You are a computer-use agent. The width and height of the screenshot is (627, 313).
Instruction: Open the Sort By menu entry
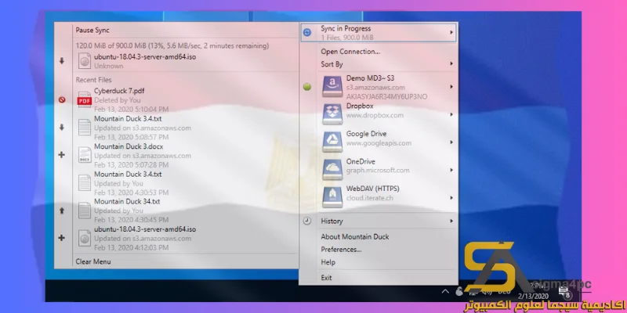click(332, 64)
